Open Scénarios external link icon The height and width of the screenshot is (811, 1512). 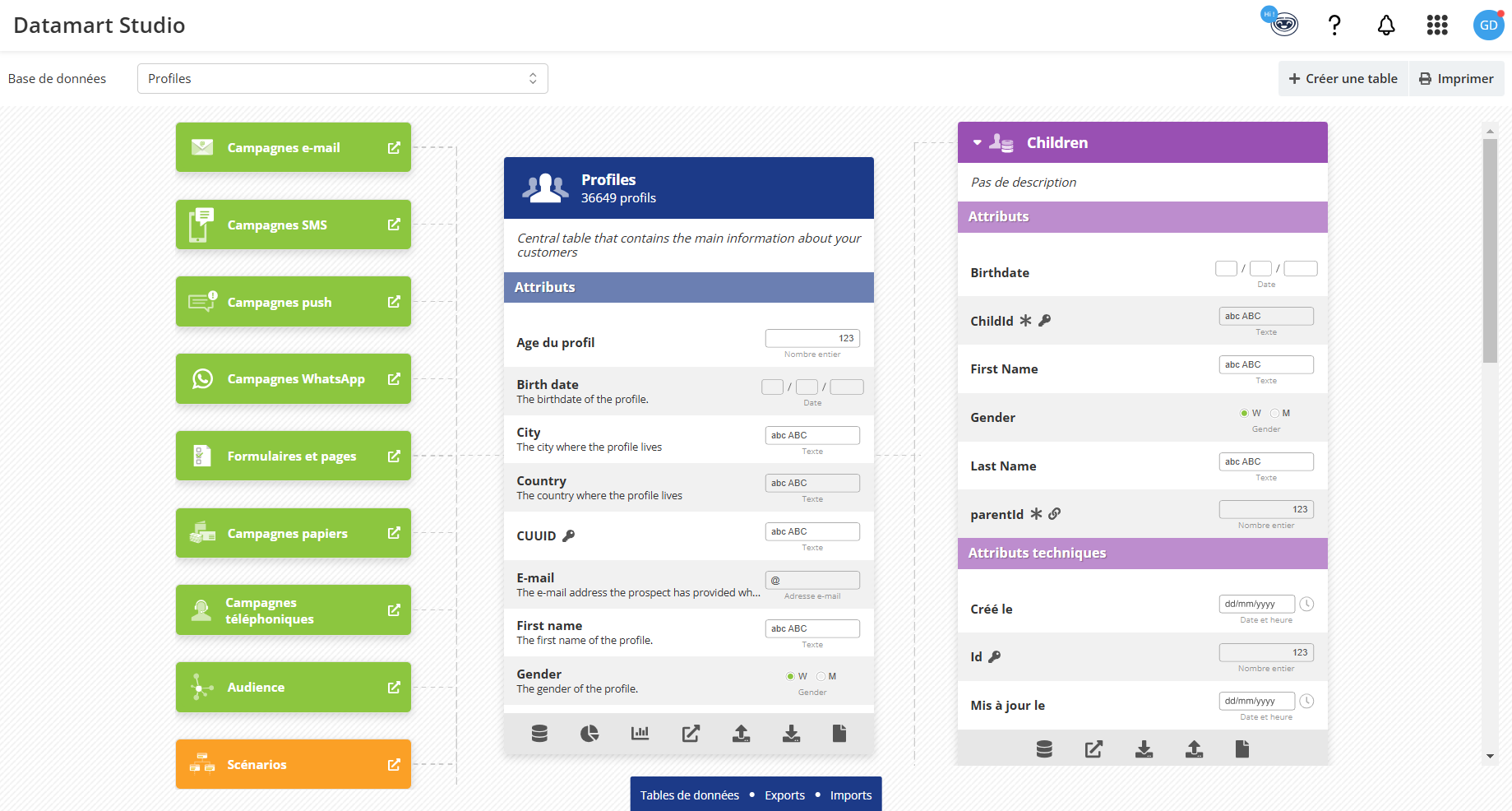(394, 764)
